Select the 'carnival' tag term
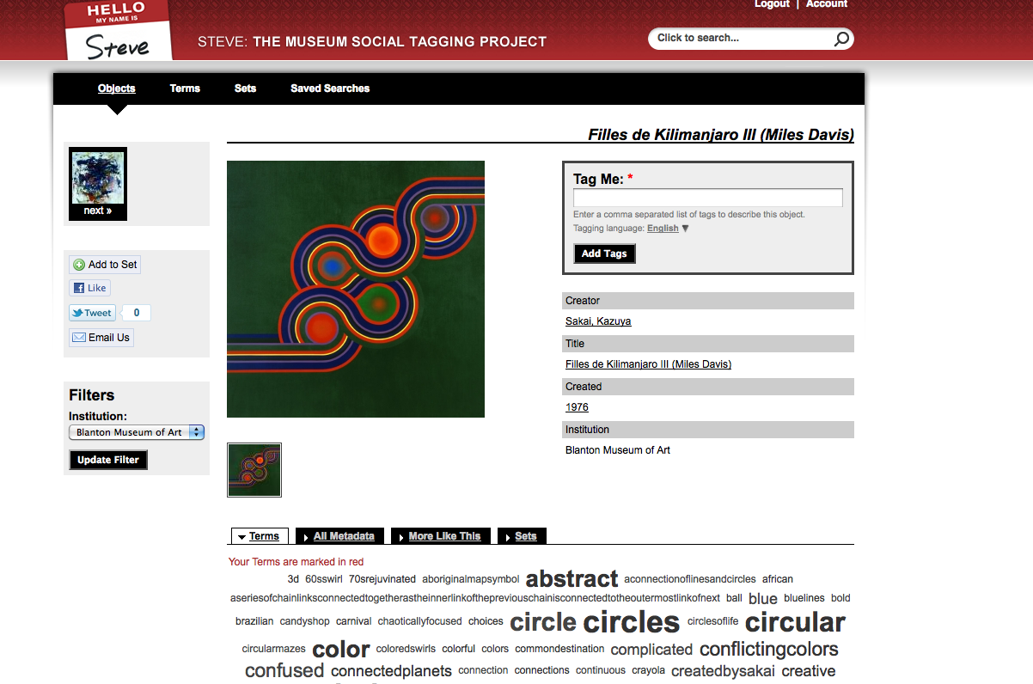The height and width of the screenshot is (684, 1033). pyautogui.click(x=353, y=621)
